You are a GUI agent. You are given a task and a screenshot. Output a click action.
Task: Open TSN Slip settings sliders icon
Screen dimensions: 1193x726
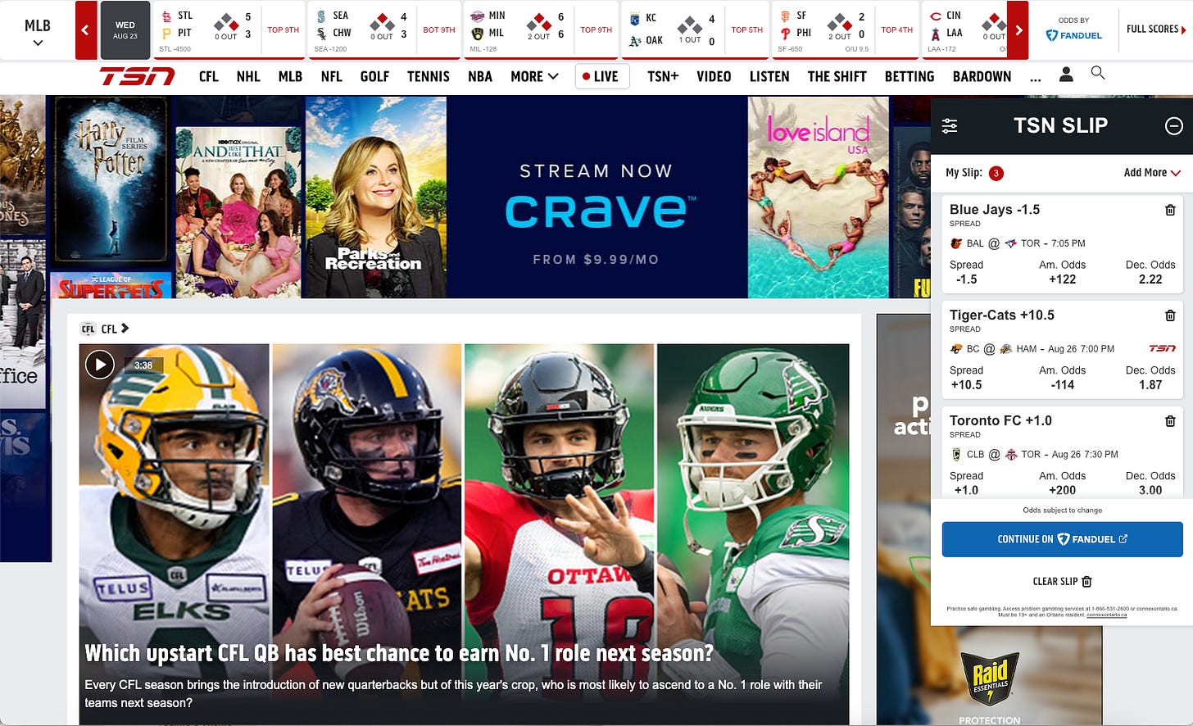950,125
